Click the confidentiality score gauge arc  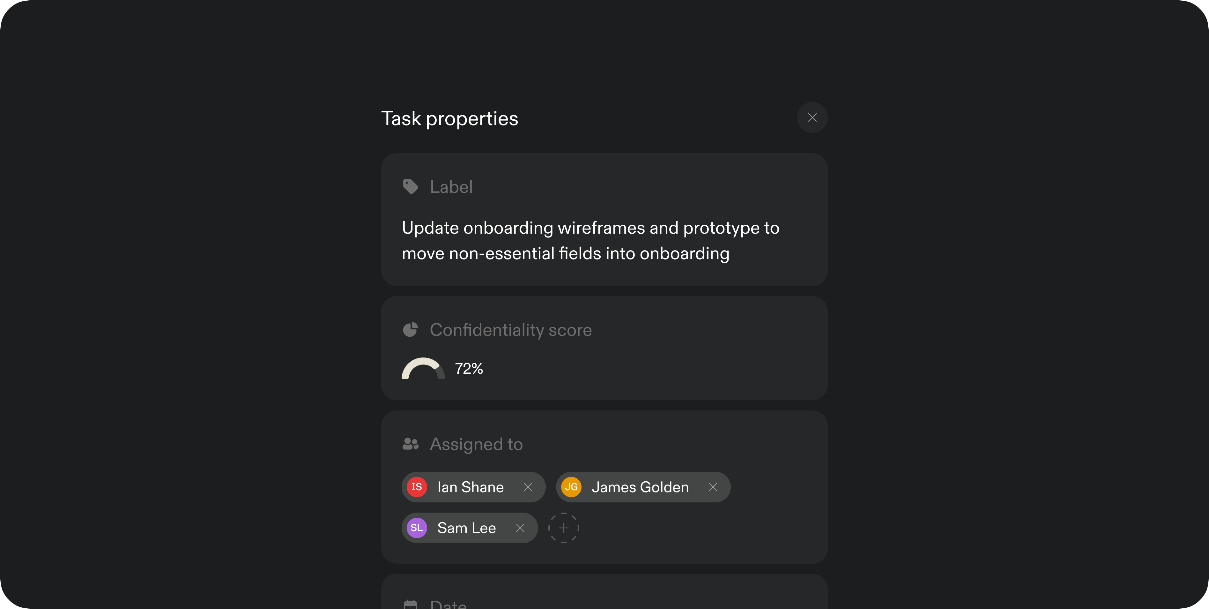[x=423, y=369]
